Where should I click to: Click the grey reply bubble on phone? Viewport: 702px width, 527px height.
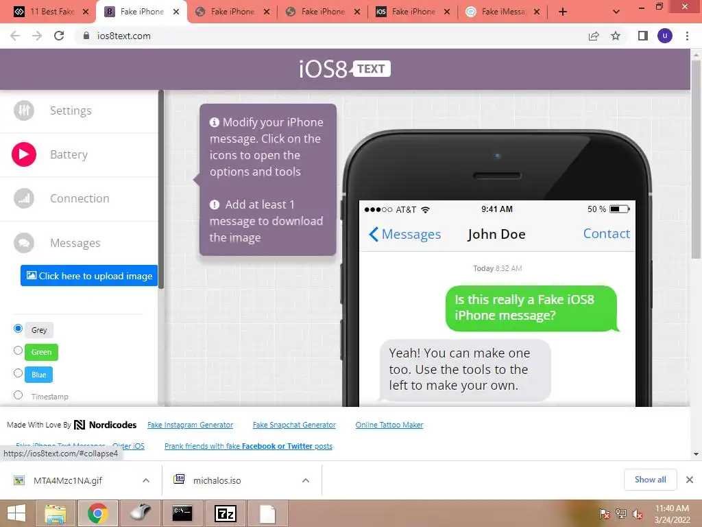click(465, 370)
